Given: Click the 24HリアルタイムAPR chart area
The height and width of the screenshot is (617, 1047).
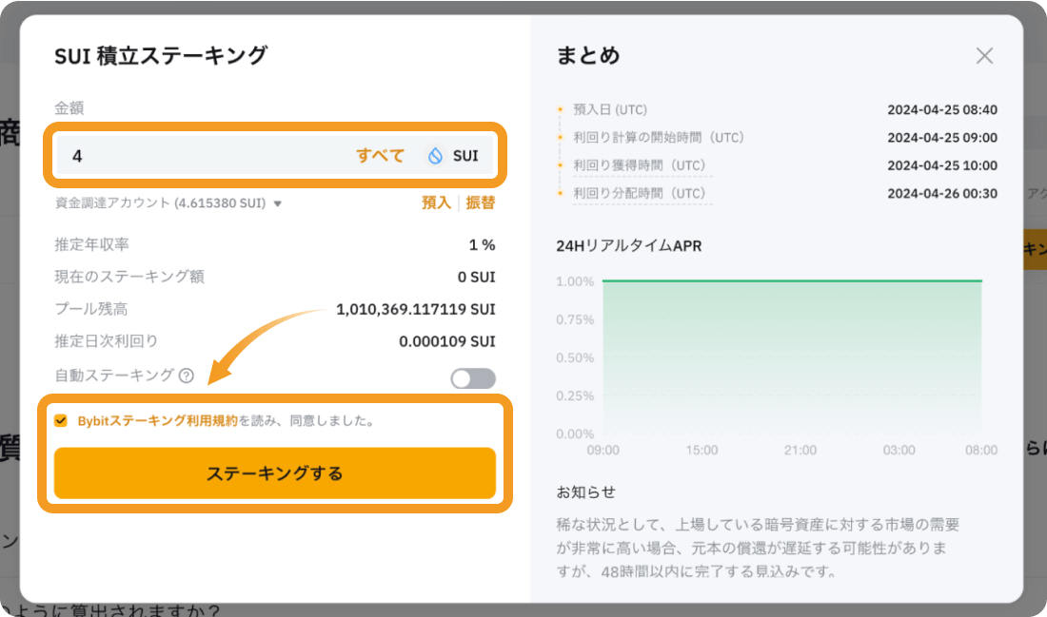Looking at the screenshot, I should coord(792,357).
